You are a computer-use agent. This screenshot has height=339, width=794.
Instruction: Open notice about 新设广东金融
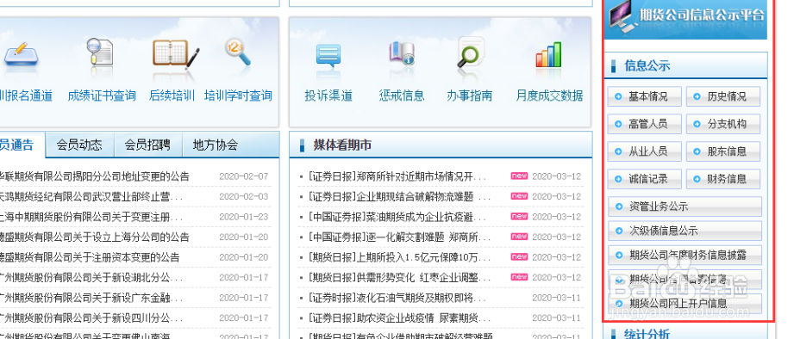click(x=91, y=298)
